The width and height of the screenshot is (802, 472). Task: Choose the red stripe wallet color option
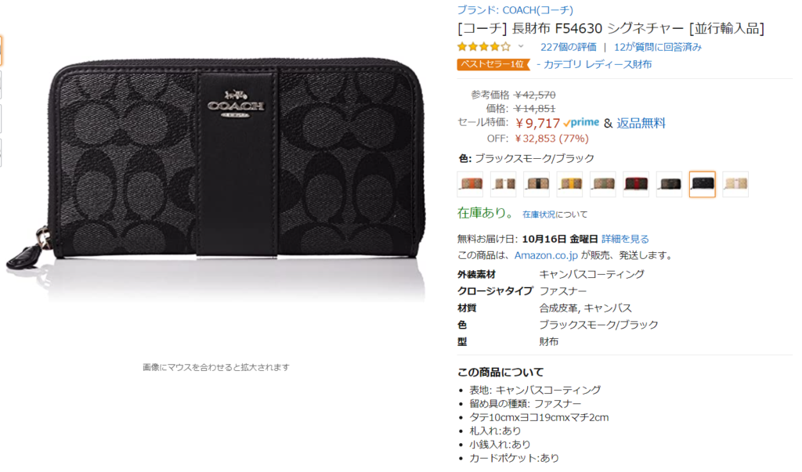[x=636, y=184]
